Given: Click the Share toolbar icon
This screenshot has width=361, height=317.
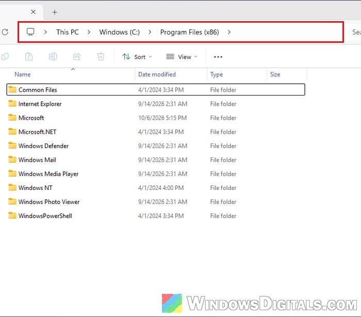Looking at the screenshot, I should pos(77,56).
